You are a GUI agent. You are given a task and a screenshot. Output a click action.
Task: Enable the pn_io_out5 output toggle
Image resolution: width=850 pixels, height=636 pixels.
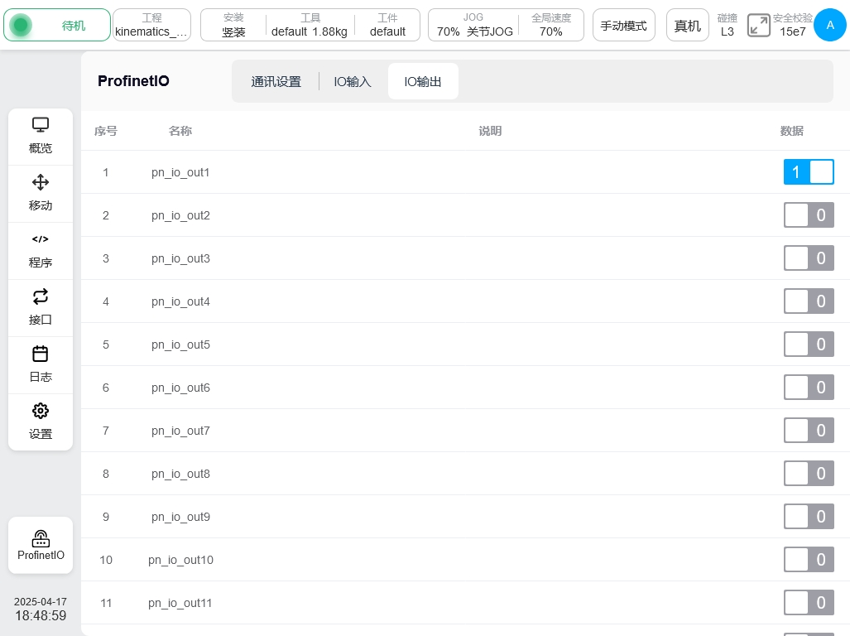point(808,344)
